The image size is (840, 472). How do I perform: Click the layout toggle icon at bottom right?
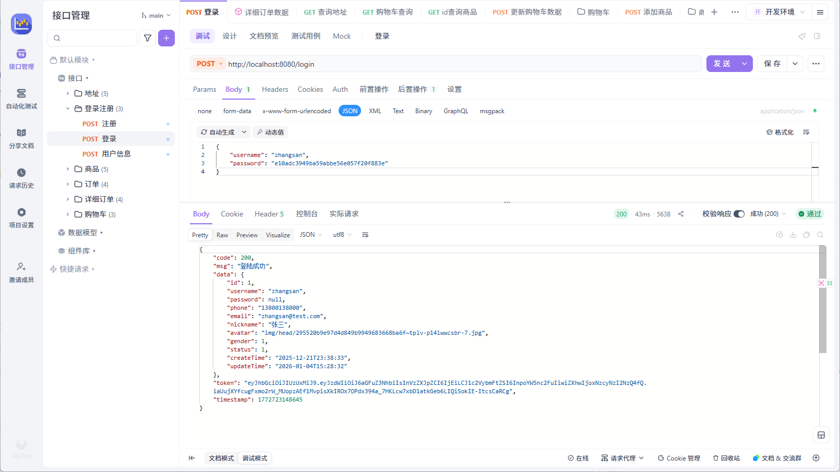pos(821,435)
